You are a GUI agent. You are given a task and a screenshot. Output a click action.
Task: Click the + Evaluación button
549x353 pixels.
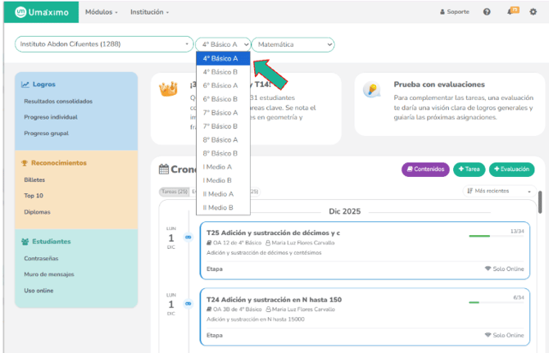coord(511,170)
